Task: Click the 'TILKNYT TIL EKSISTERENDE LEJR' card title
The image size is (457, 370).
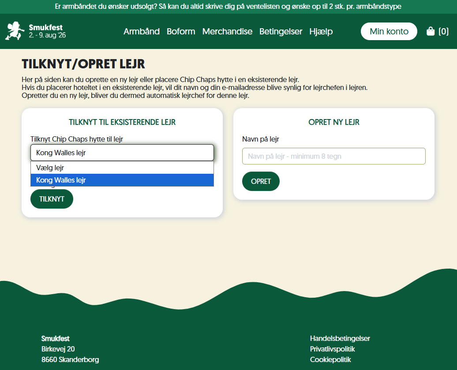Action: (122, 122)
